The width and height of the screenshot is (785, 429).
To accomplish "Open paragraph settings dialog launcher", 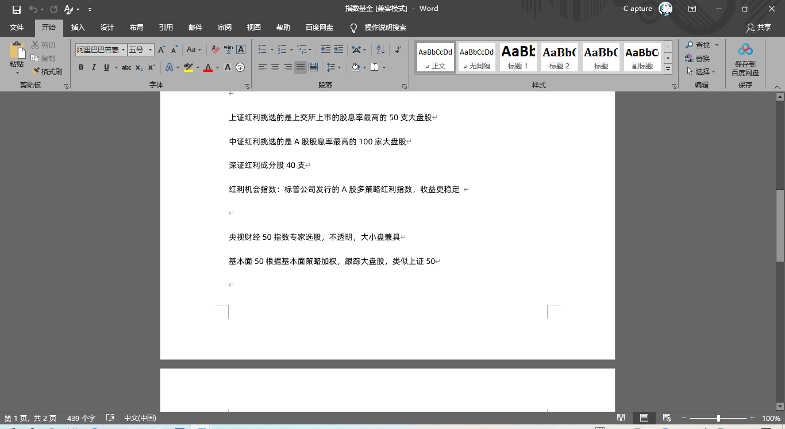I will 405,86.
